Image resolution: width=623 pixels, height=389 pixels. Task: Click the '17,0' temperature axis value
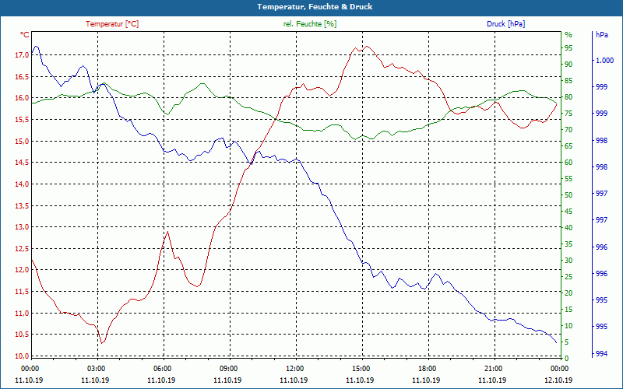point(22,55)
